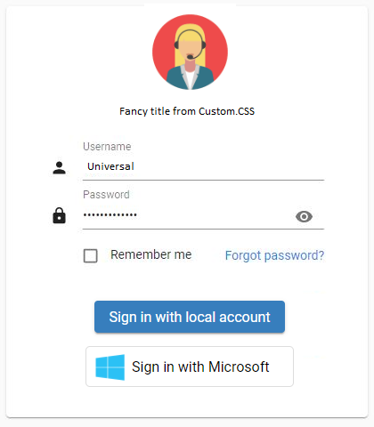Viewport: 374px width, 427px height.
Task: Open the Forgot password? link
Action: 274,255
